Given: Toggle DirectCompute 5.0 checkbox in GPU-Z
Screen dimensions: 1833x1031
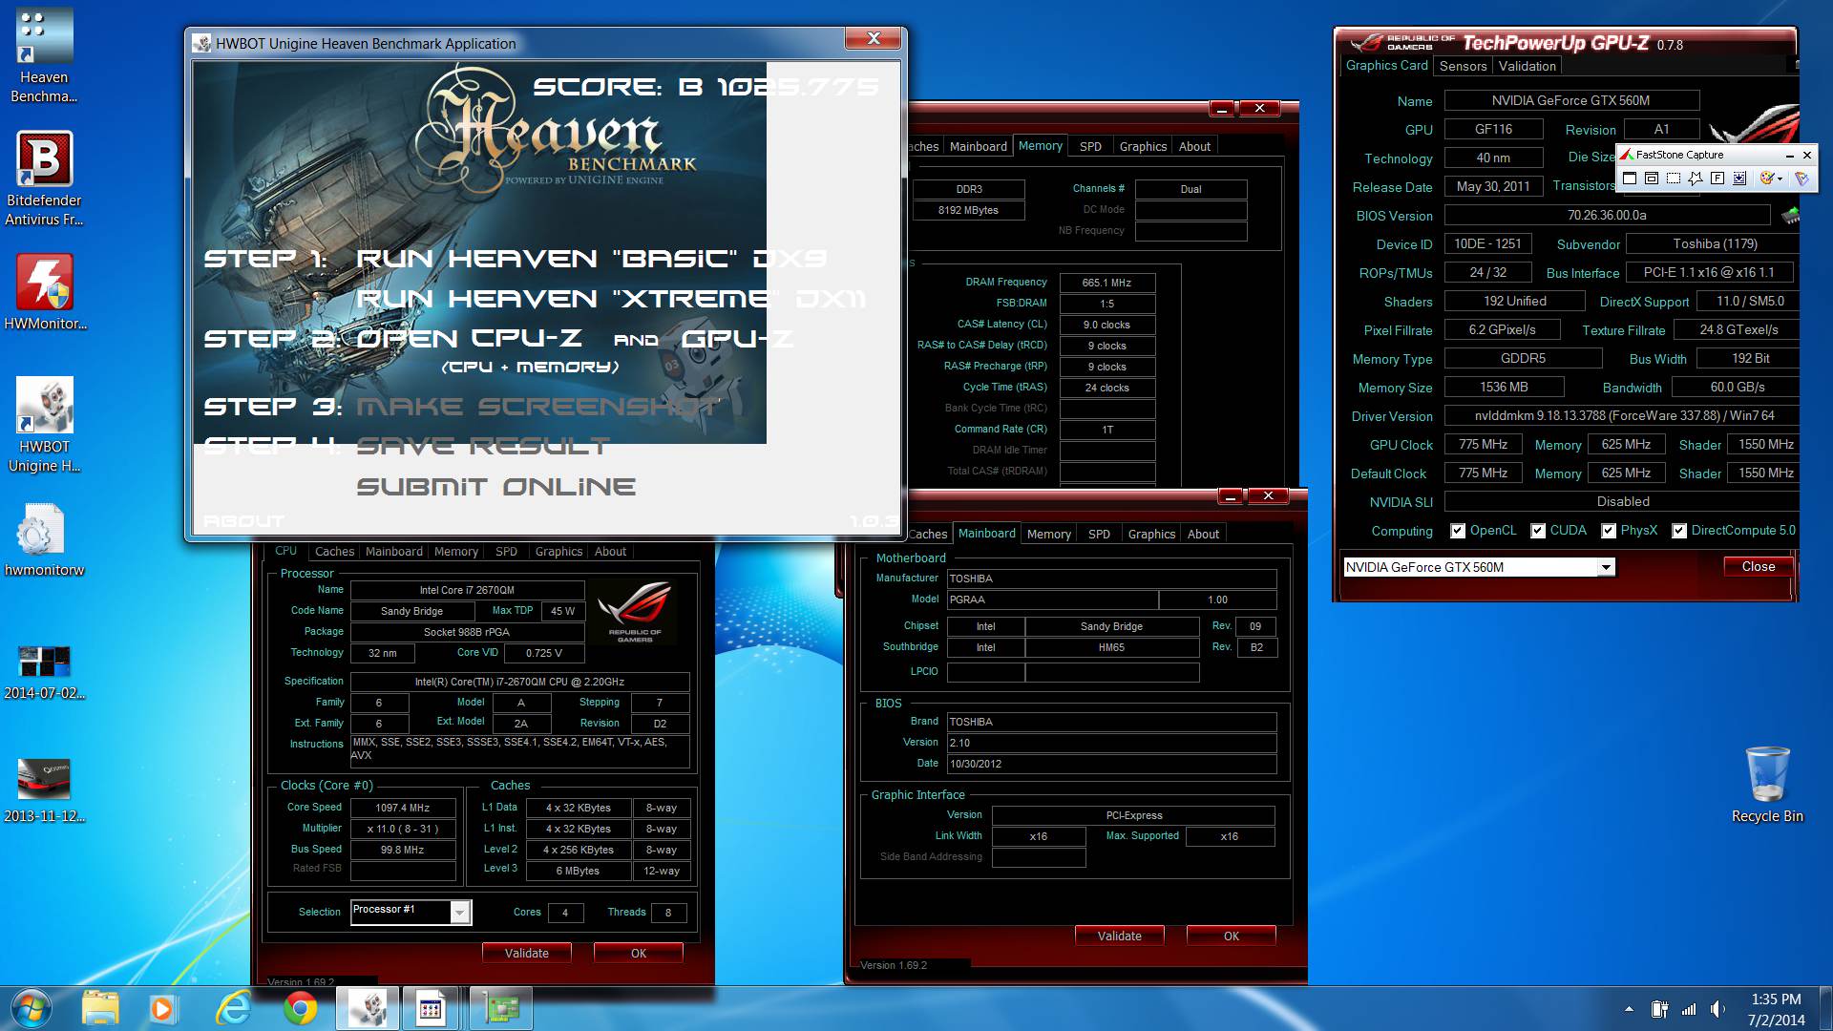Looking at the screenshot, I should point(1679,531).
